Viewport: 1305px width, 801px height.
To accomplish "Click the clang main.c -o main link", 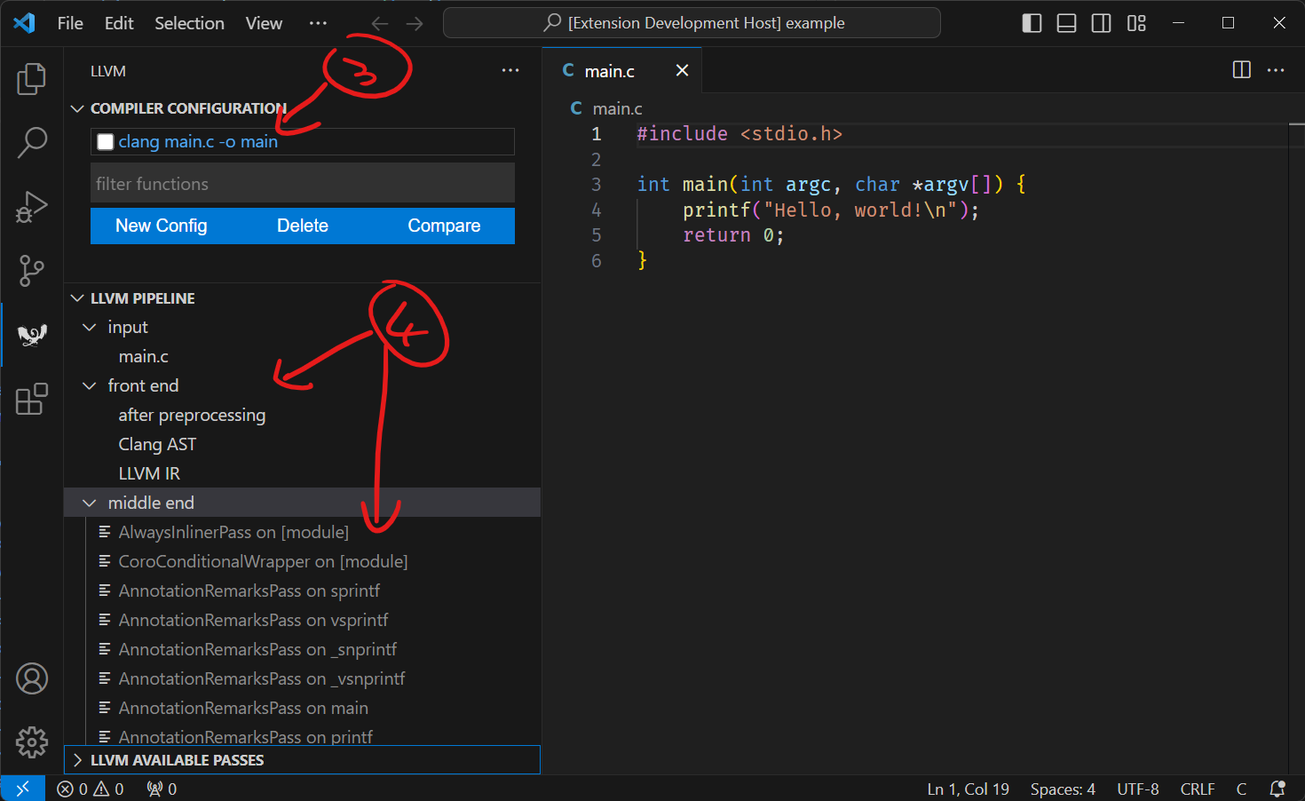I will [198, 142].
